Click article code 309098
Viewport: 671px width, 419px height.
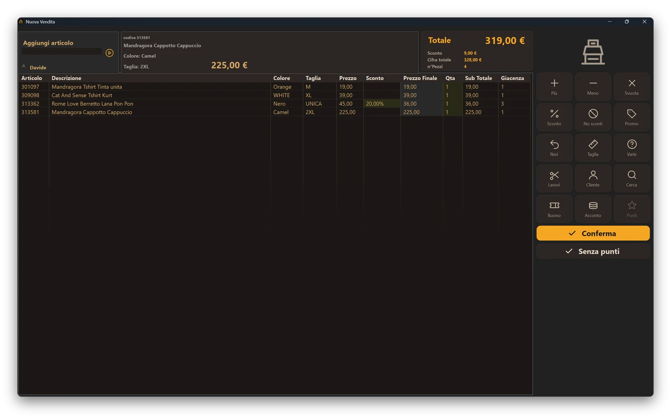pos(30,95)
